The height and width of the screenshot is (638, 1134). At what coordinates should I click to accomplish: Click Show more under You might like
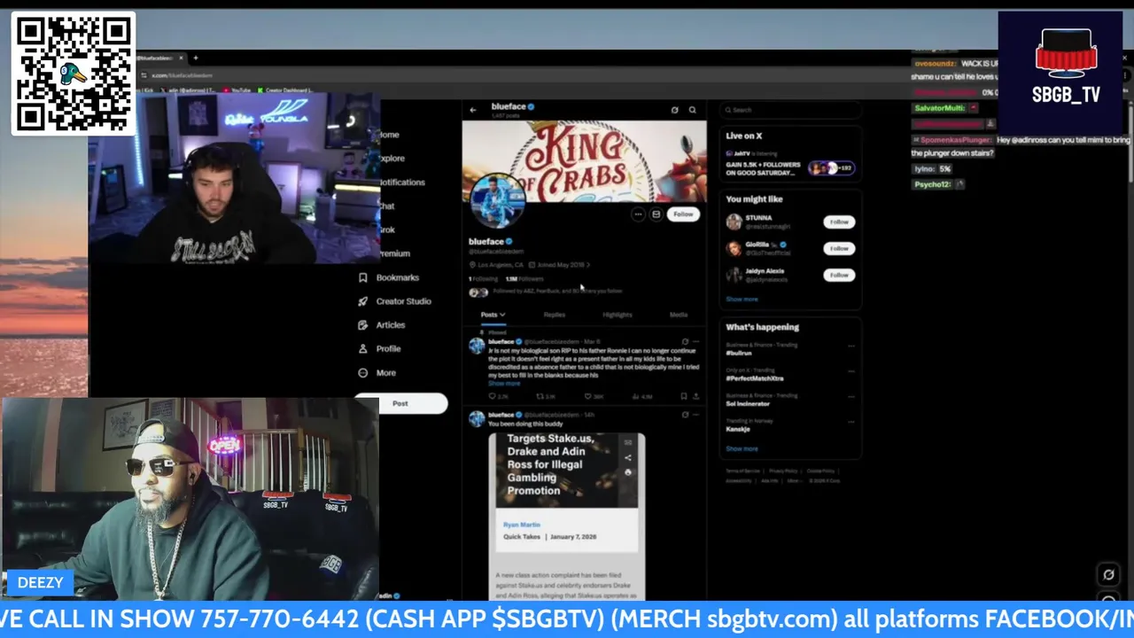[x=742, y=300]
